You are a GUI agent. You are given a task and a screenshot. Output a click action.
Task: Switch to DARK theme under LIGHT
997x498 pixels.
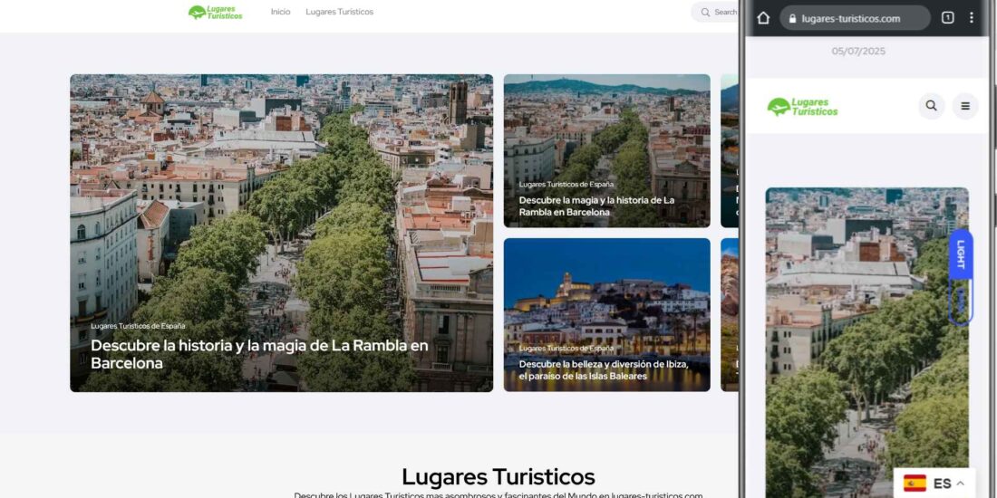click(960, 302)
